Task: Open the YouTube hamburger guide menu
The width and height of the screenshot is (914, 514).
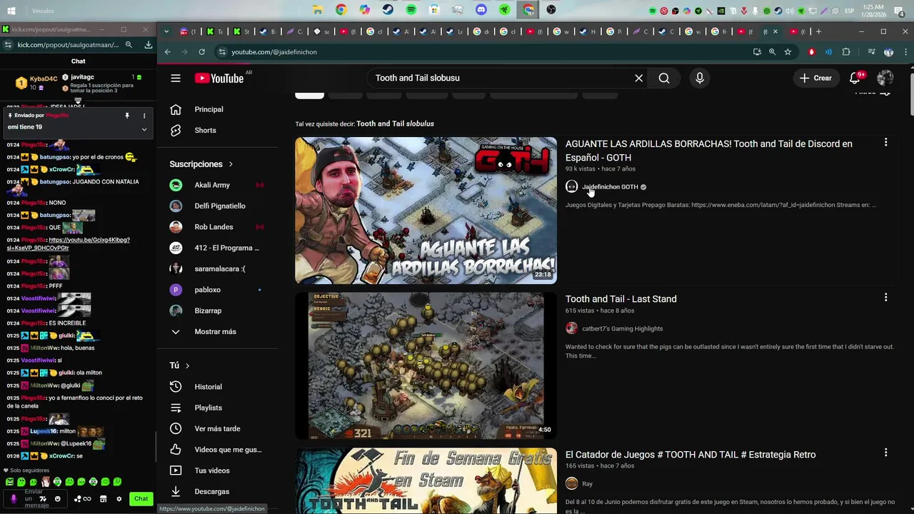Action: [x=176, y=78]
